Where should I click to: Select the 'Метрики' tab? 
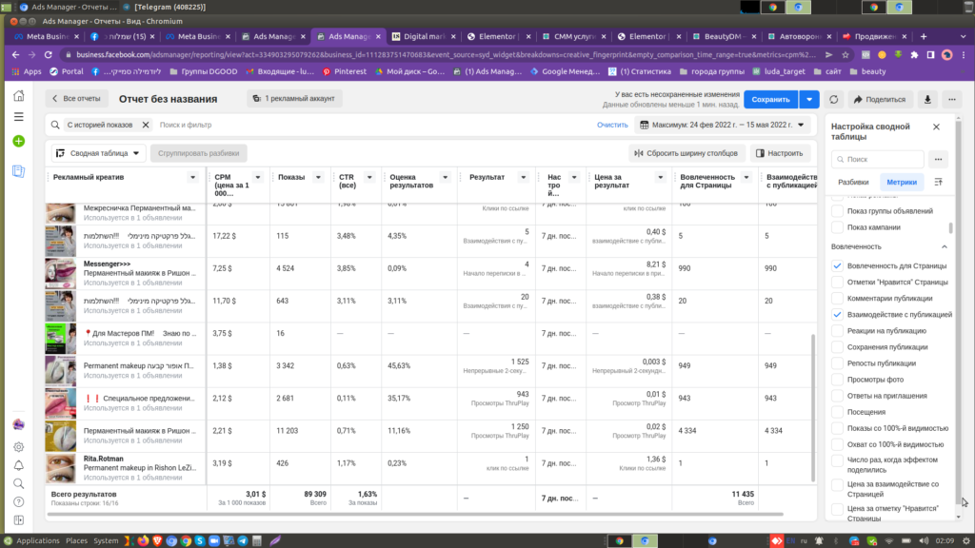coord(902,182)
